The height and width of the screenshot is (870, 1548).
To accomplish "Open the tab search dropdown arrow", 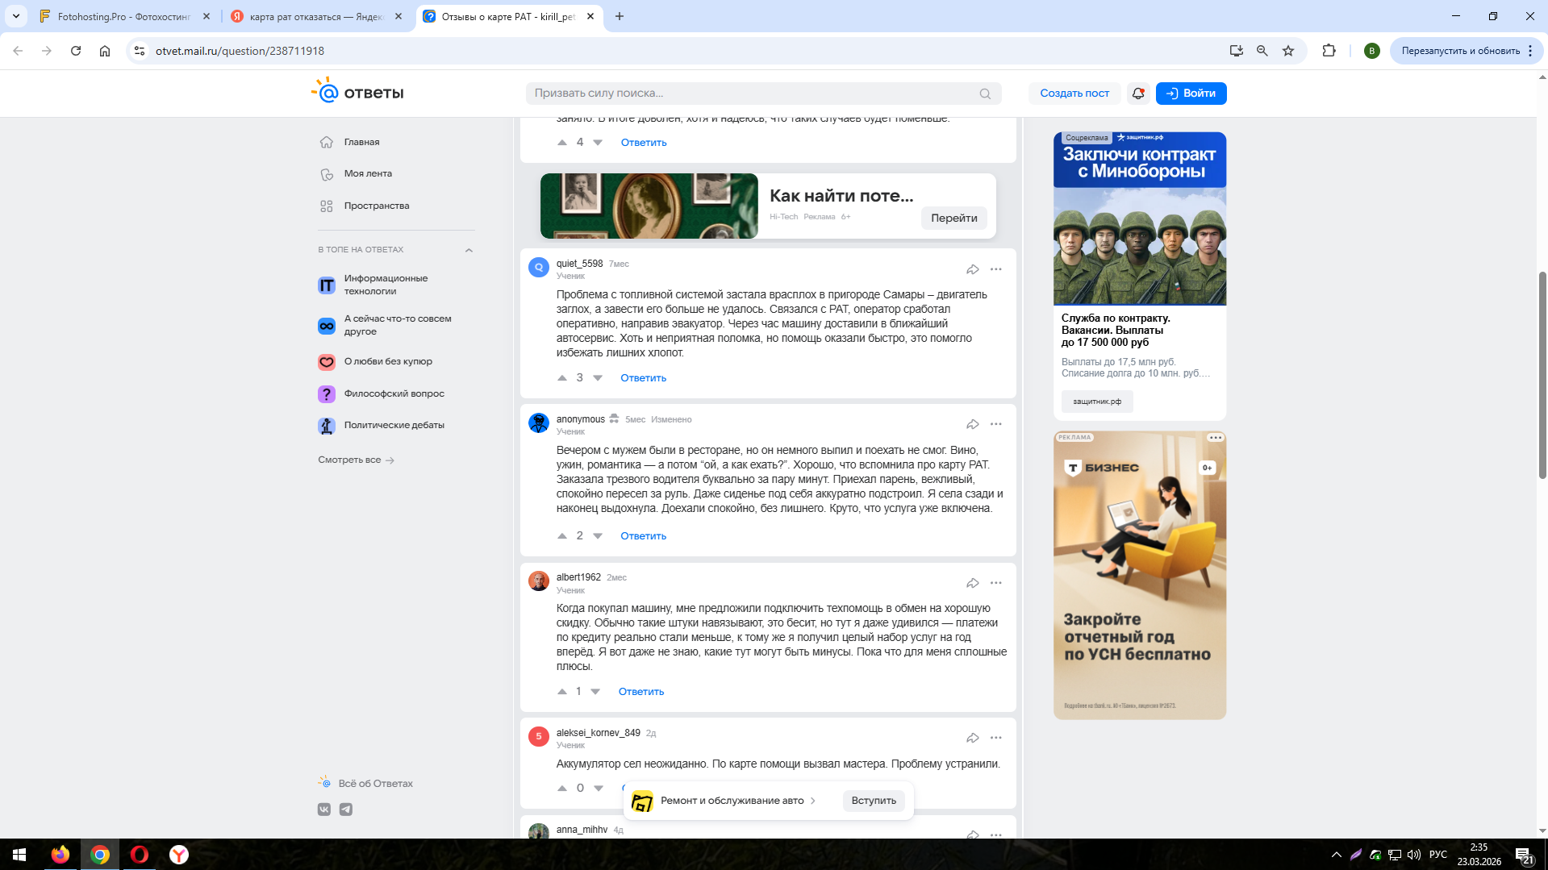I will pyautogui.click(x=16, y=16).
